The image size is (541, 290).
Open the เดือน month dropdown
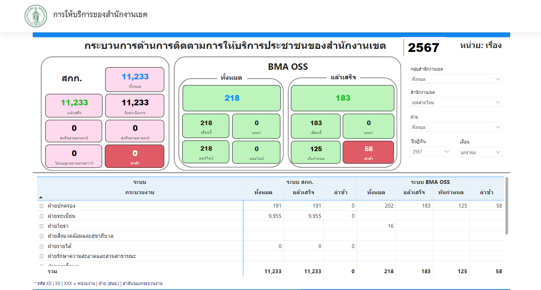click(x=480, y=152)
